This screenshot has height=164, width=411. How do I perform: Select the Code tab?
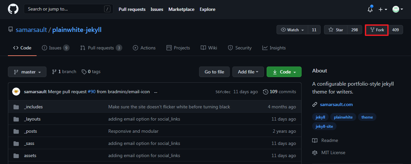click(22, 48)
